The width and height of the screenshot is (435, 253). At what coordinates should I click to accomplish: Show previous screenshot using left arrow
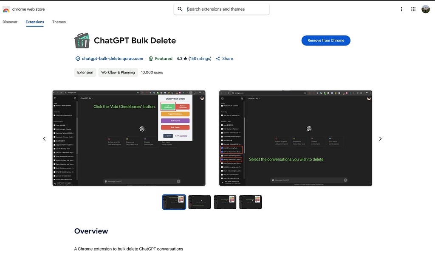point(44,138)
